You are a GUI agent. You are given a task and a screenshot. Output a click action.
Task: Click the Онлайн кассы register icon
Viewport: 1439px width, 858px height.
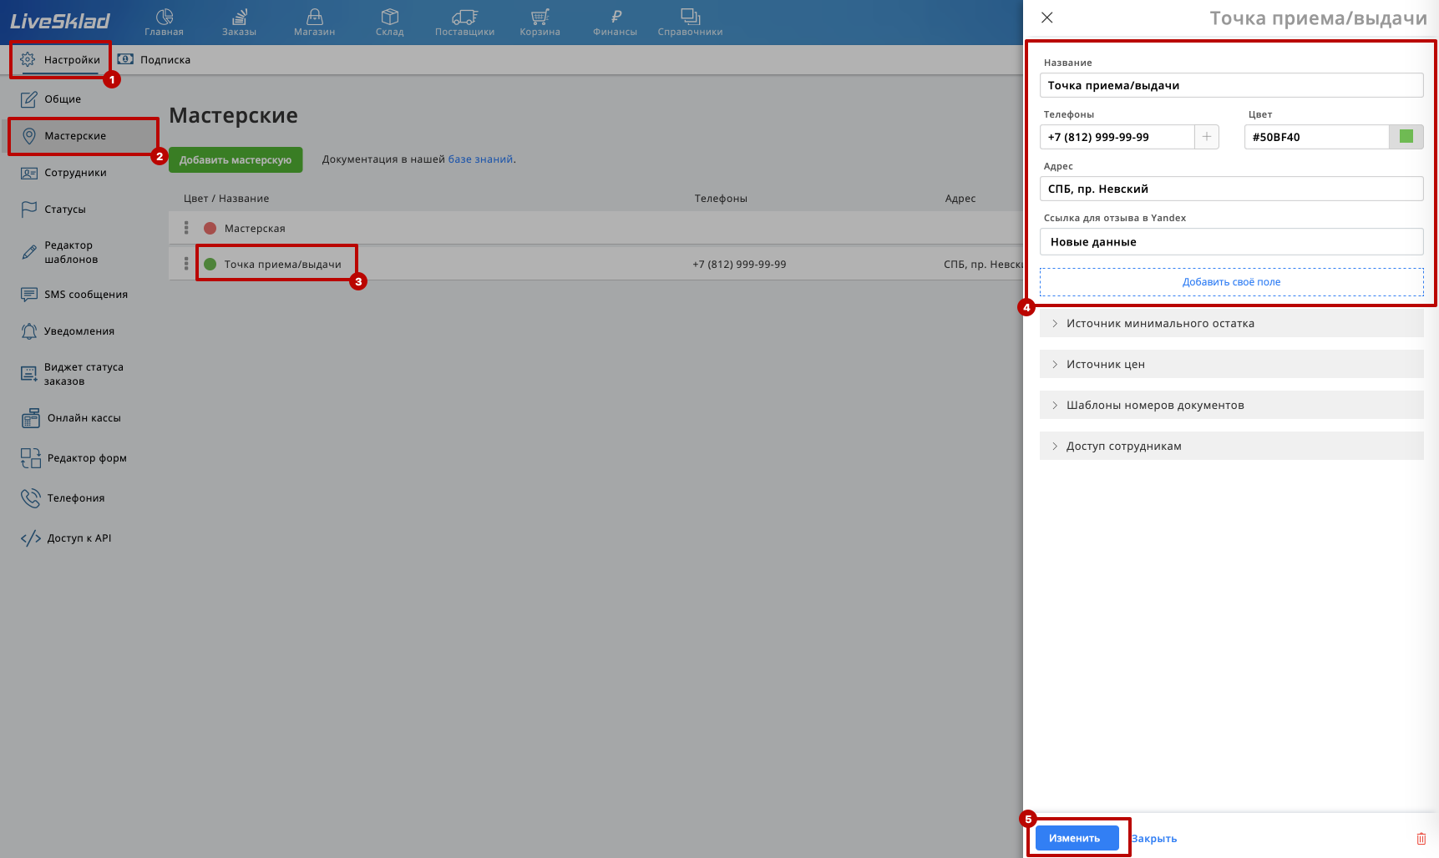coord(30,418)
